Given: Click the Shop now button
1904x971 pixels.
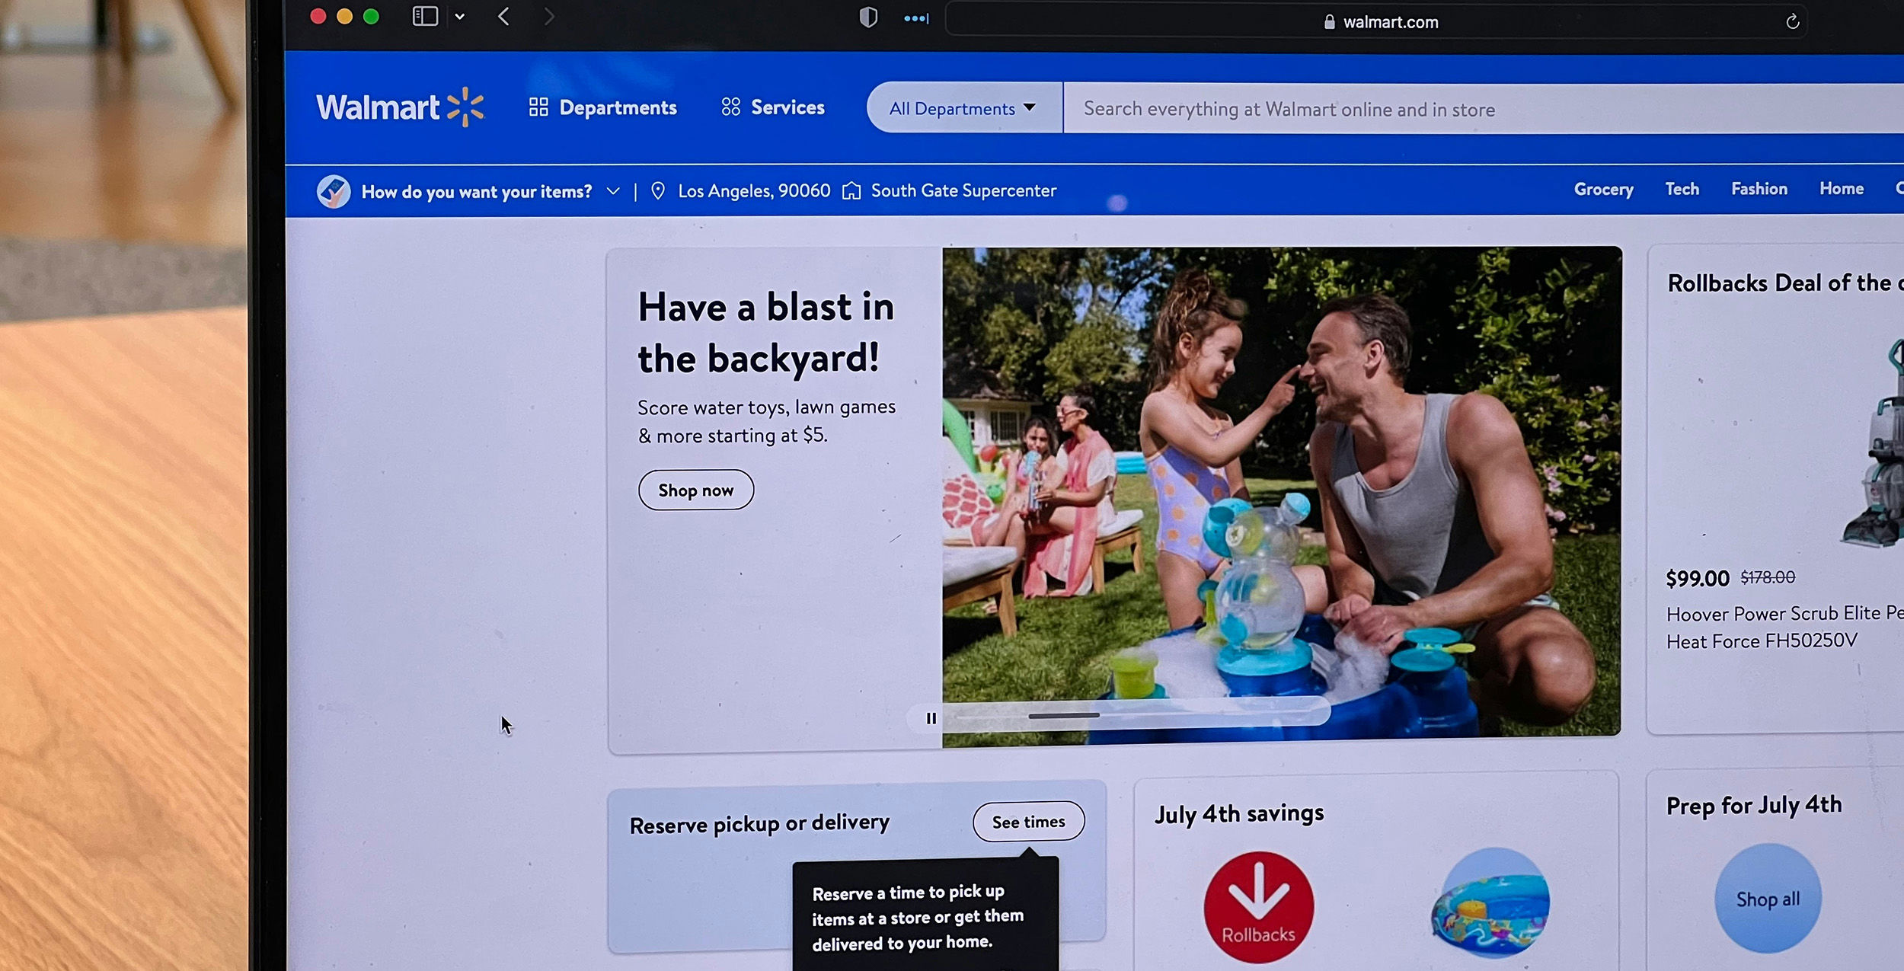Looking at the screenshot, I should (x=695, y=490).
